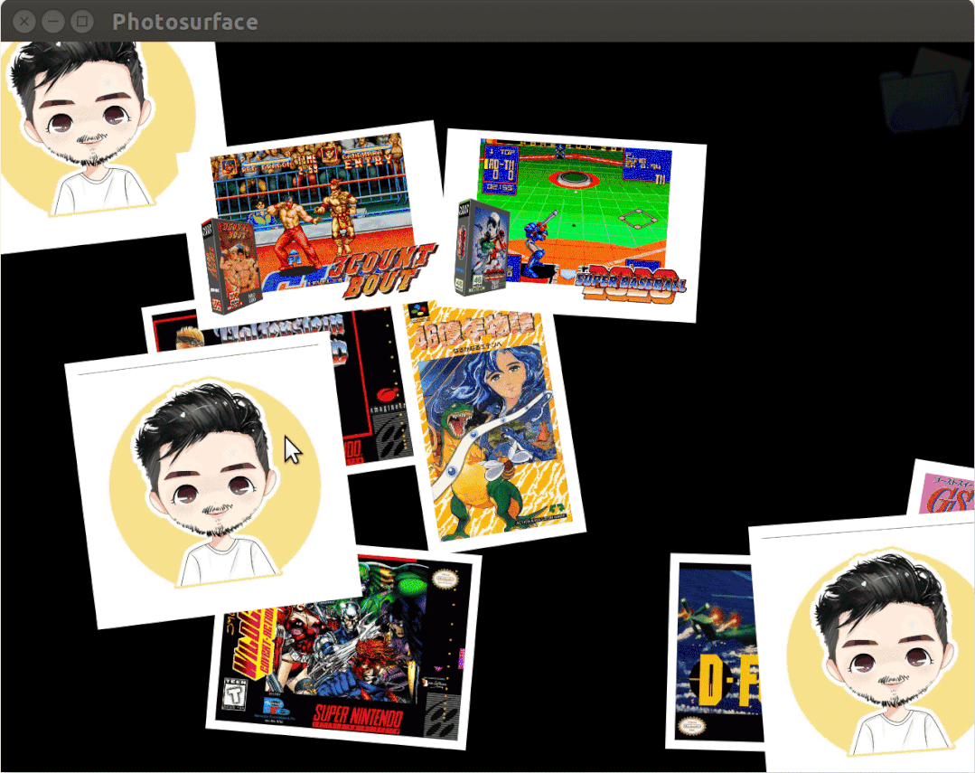Pick the cartoon avatar photo under the cursor
The width and height of the screenshot is (975, 773).
(211, 483)
